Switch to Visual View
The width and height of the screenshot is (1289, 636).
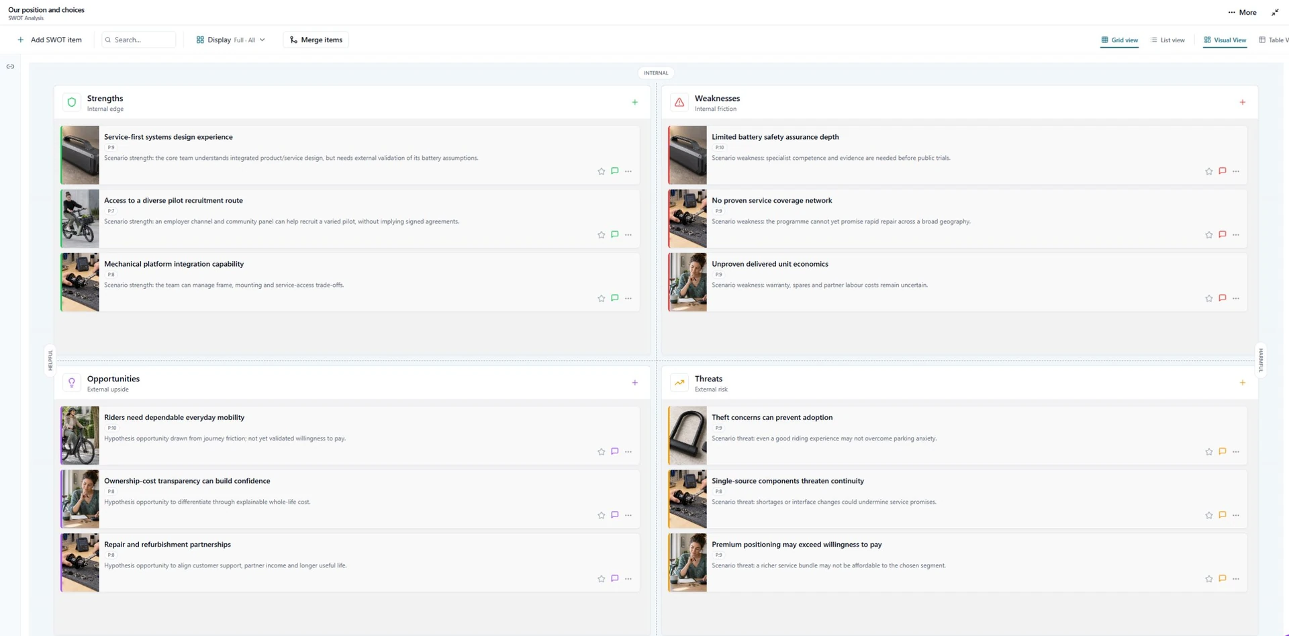click(x=1225, y=40)
